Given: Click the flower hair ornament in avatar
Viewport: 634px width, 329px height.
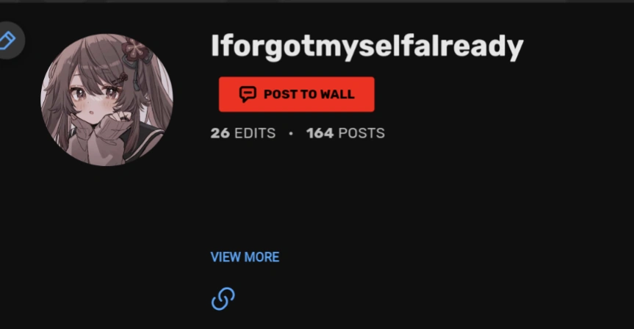Looking at the screenshot, I should click(x=136, y=51).
